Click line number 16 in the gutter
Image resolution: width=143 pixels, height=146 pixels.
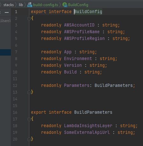[x=15, y=112]
